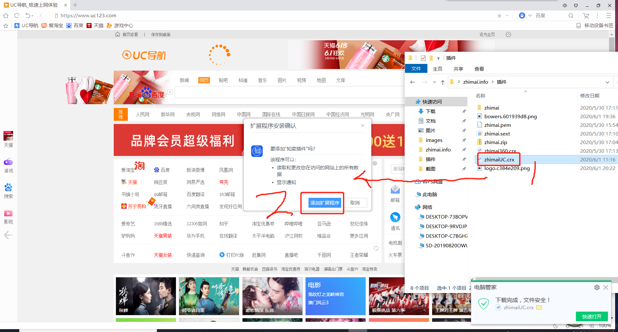Image resolution: width=618 pixels, height=332 pixels.
Task: Select the 图片 search category tab
Action: 282,80
